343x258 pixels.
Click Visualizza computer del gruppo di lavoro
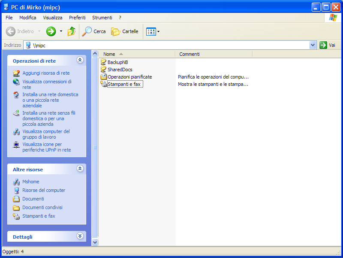coord(46,134)
